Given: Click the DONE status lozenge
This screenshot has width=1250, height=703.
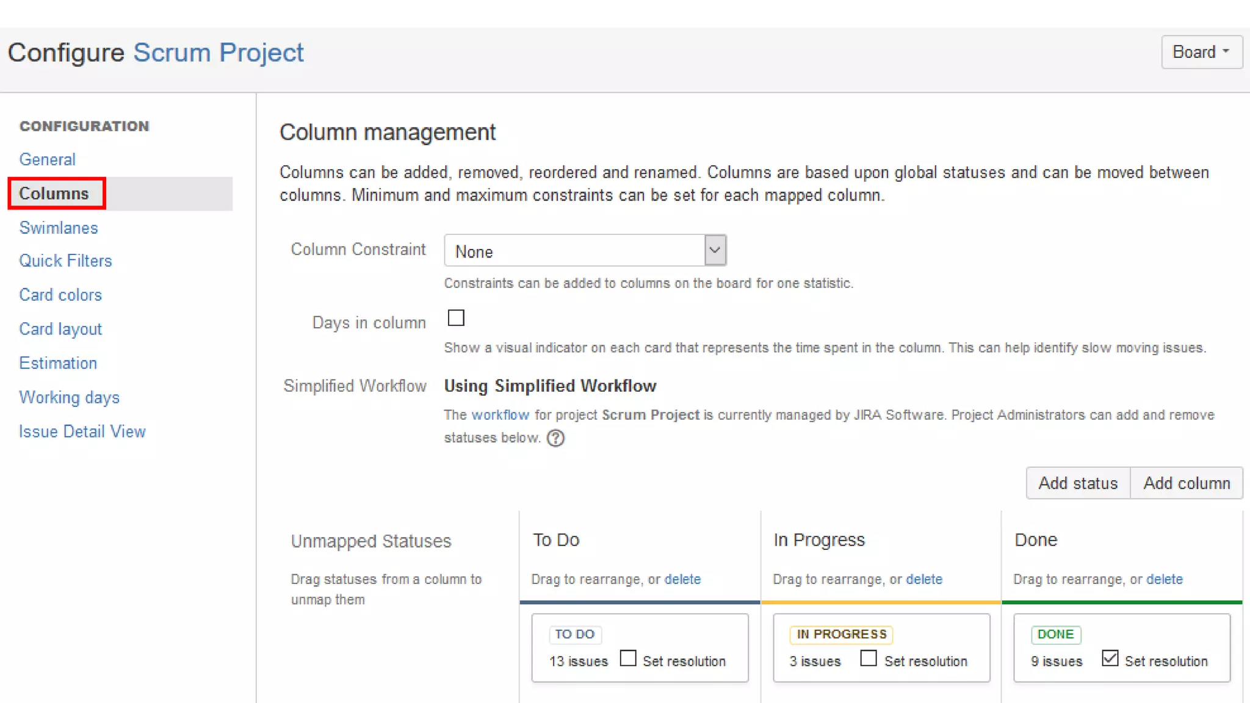Looking at the screenshot, I should (1055, 634).
